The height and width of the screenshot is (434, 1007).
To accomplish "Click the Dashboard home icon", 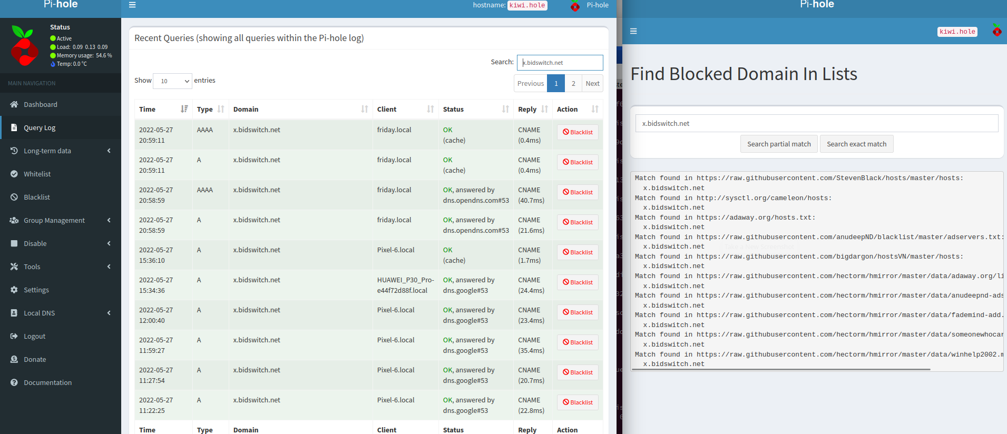I will [14, 104].
